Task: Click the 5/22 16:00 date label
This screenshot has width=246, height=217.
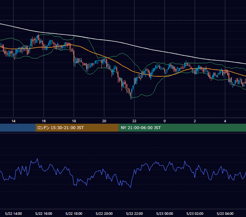Action: [x=44, y=213]
